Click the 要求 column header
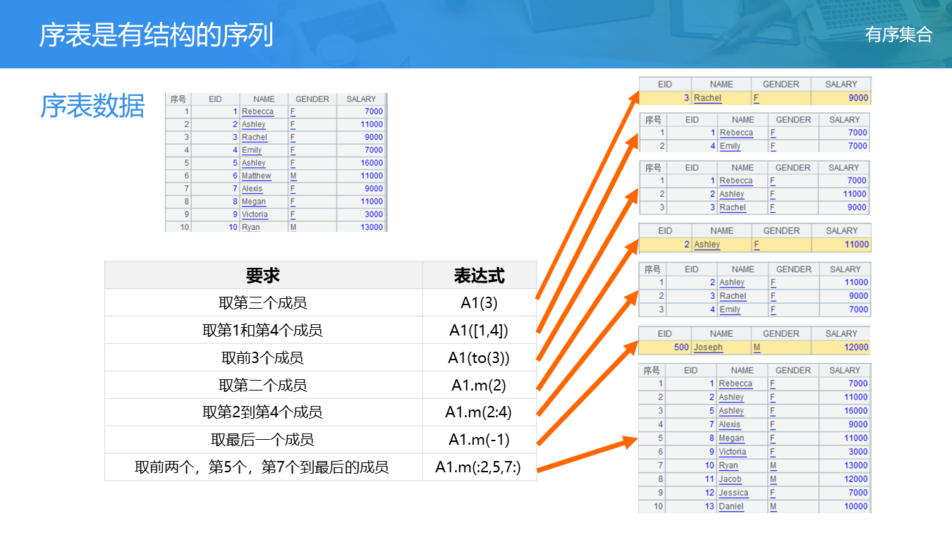The image size is (952, 535). 262,276
